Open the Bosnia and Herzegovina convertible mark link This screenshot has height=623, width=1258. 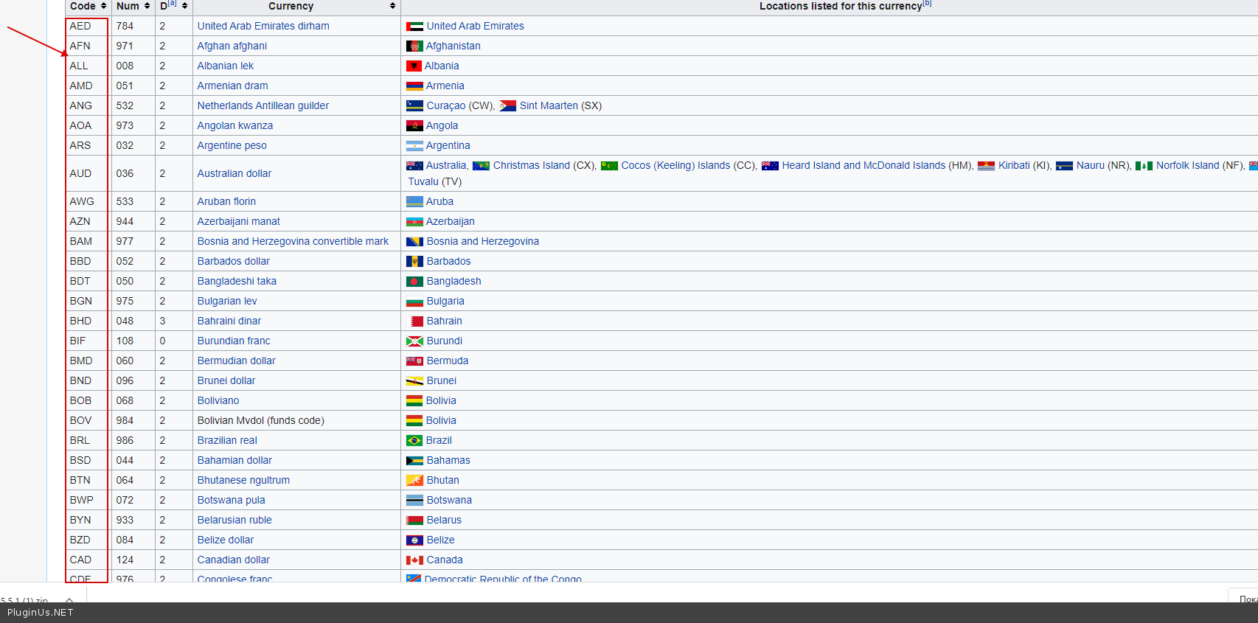(293, 241)
